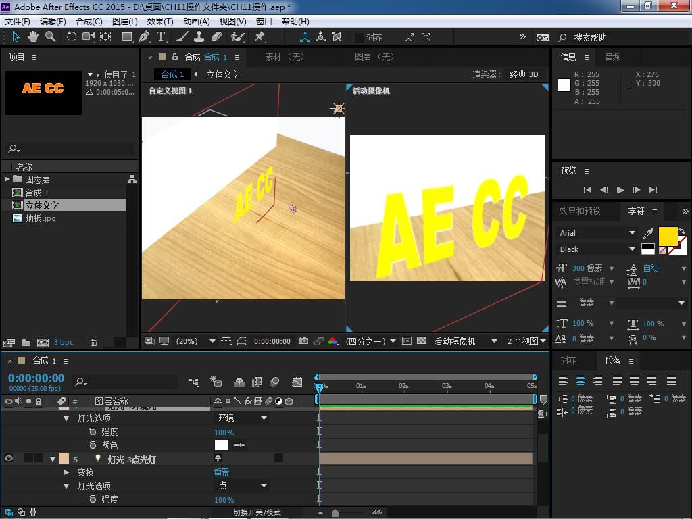This screenshot has width=692, height=519.
Task: Open the 文件(F) menu
Action: (18, 21)
